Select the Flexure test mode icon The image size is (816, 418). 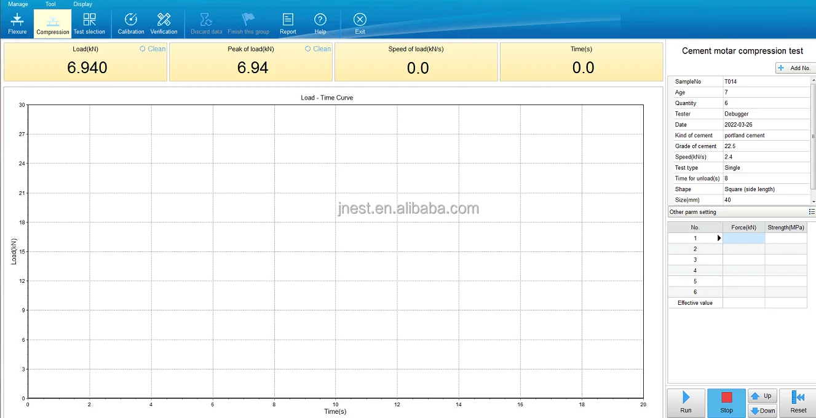17,23
